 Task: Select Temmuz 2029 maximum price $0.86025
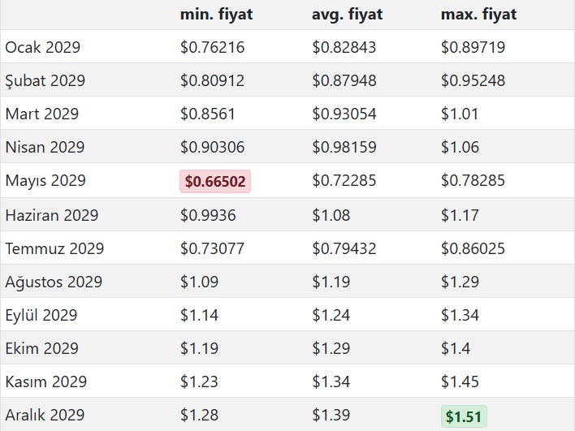pos(473,248)
